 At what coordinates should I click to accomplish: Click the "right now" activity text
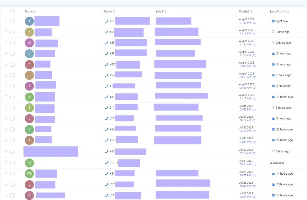point(282,21)
